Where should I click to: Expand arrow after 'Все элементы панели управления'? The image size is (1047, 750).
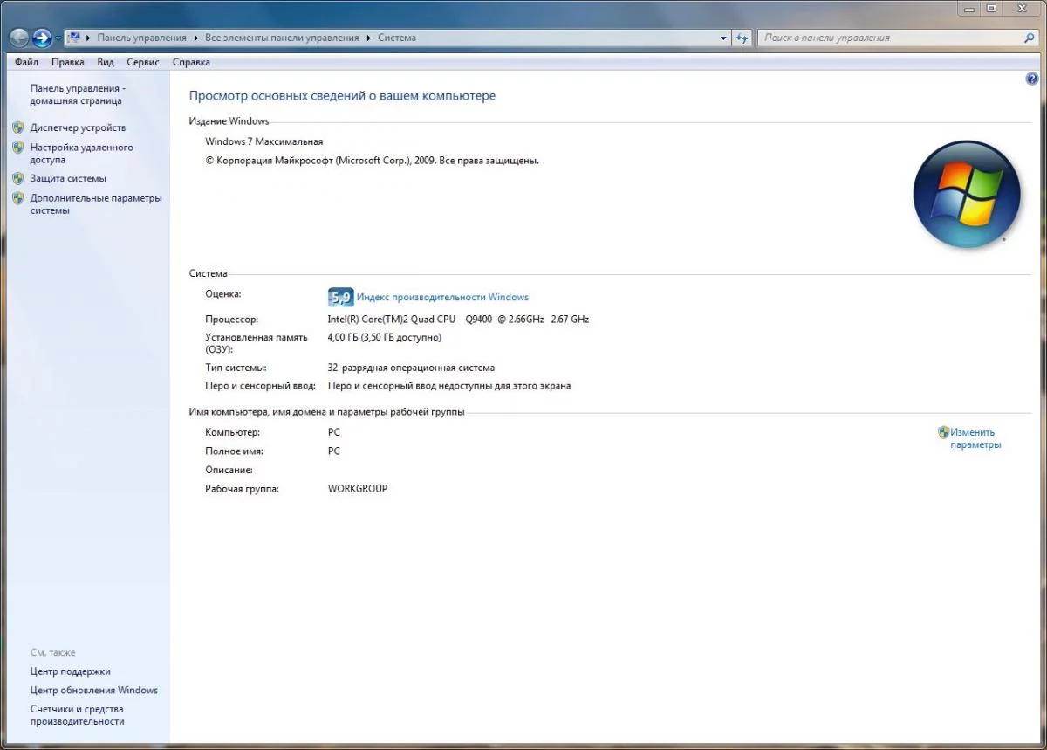click(368, 38)
